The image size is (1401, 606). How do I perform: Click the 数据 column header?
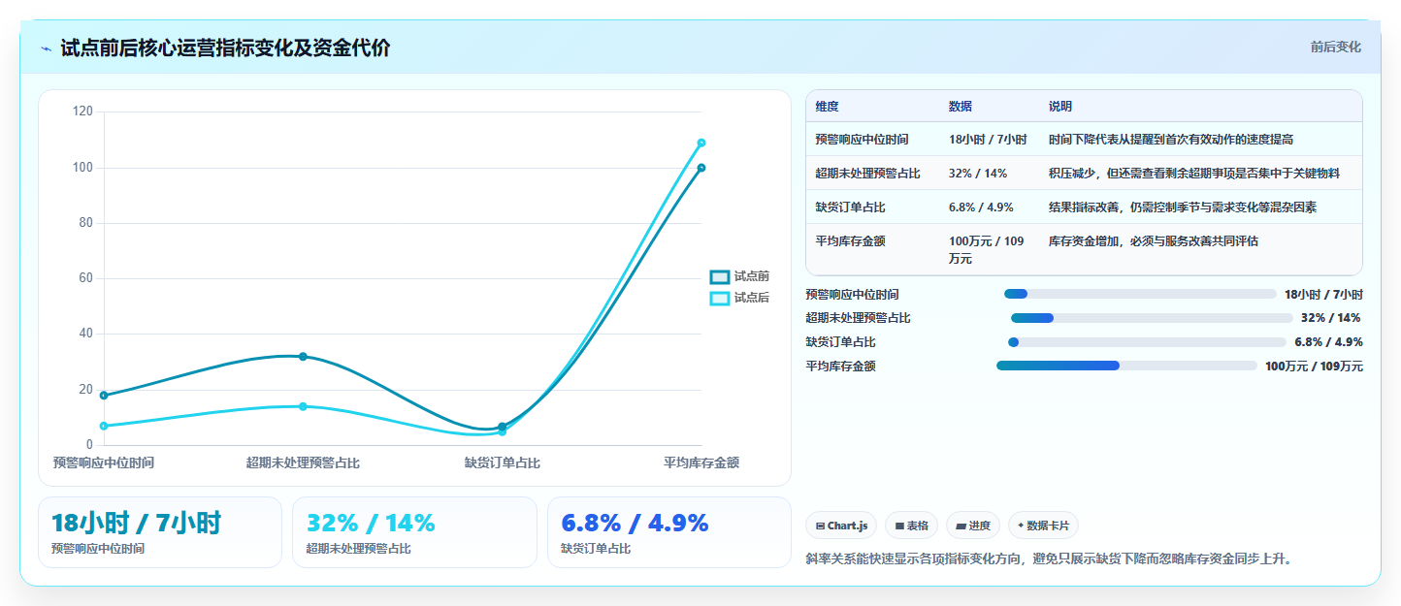(x=961, y=107)
